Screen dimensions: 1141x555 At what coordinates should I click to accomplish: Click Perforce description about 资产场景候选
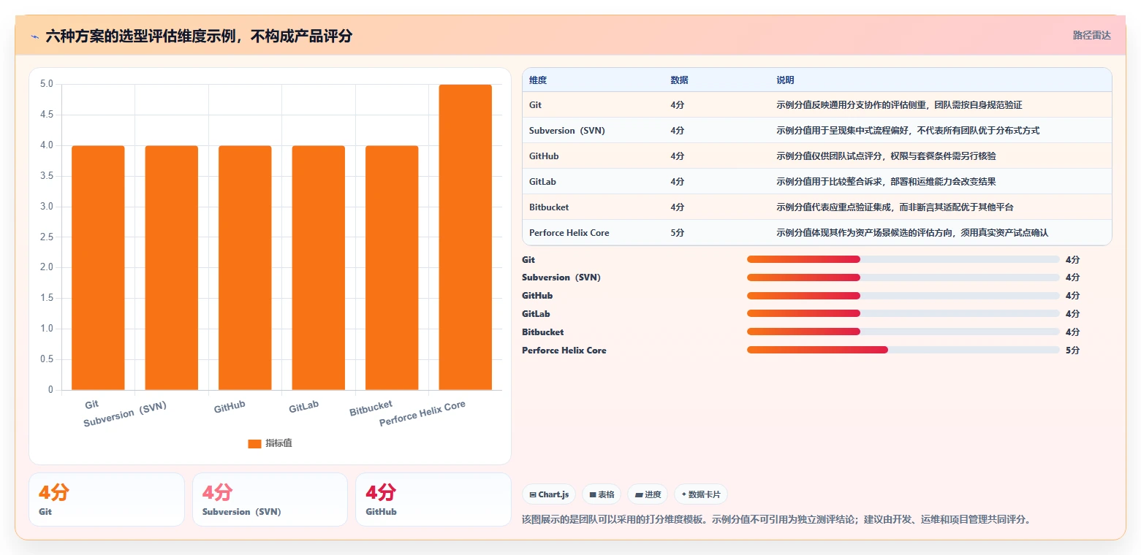coord(912,232)
